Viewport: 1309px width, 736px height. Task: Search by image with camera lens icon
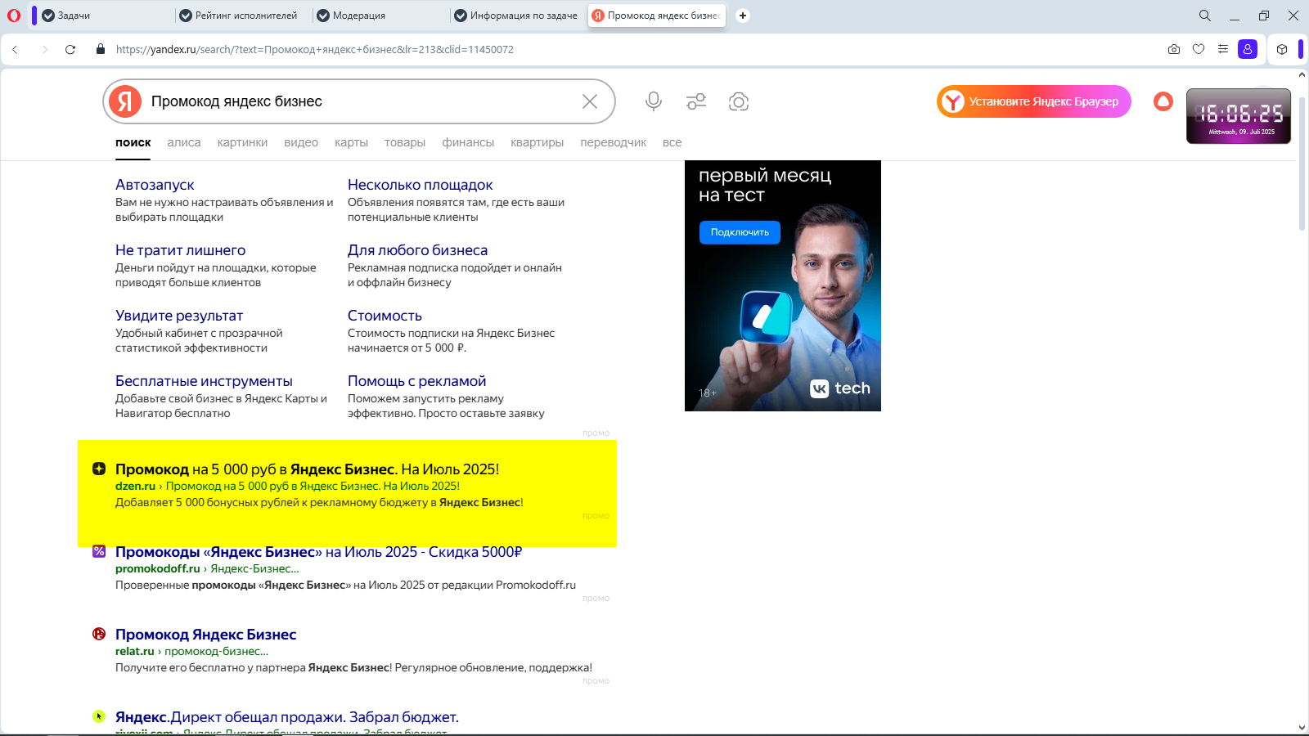click(x=739, y=101)
